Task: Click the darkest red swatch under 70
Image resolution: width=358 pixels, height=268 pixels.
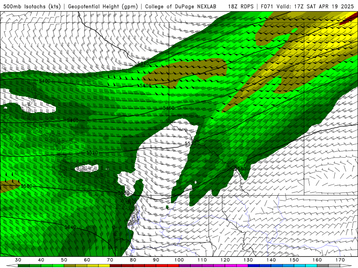Action: point(116,266)
